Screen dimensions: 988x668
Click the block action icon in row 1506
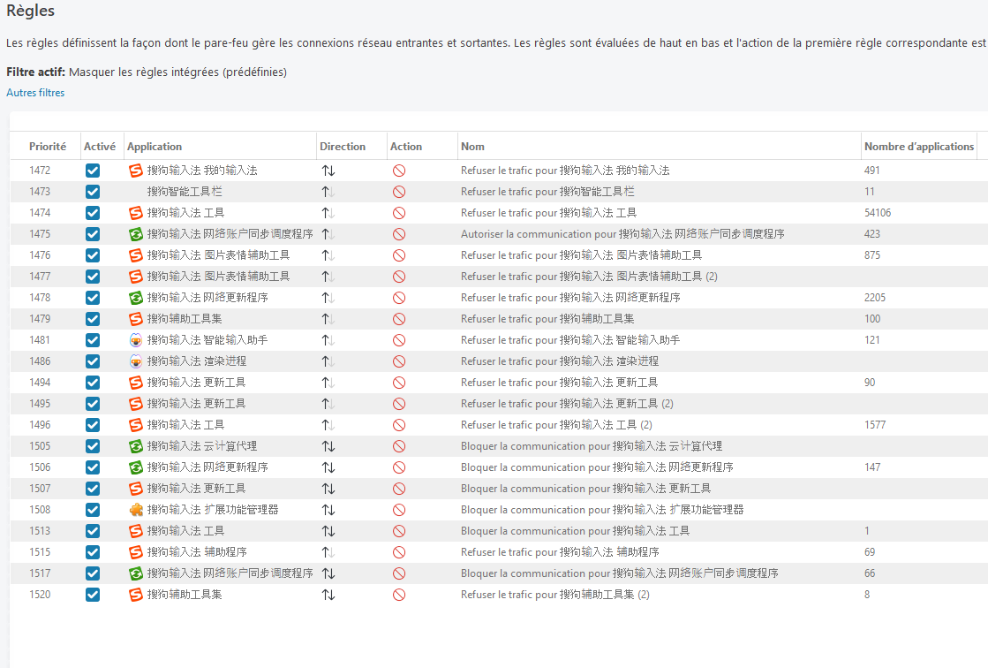coord(399,467)
